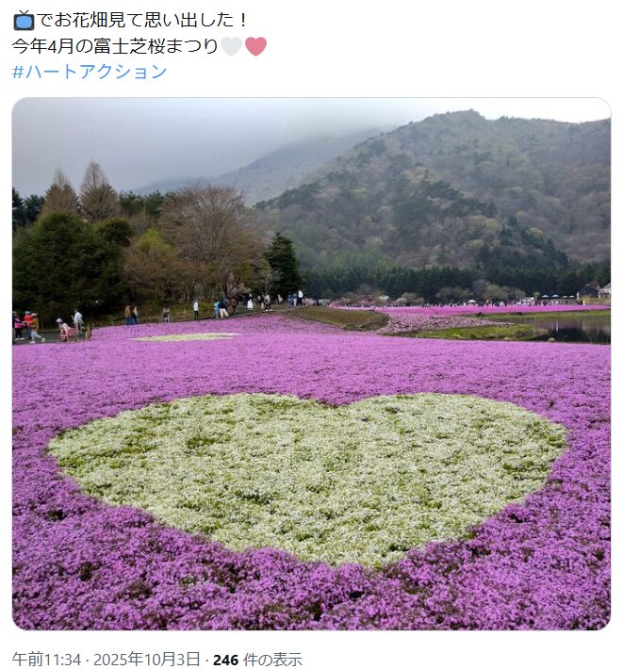
Task: Click the 2025年10月3日 post date
Action: pyautogui.click(x=147, y=660)
